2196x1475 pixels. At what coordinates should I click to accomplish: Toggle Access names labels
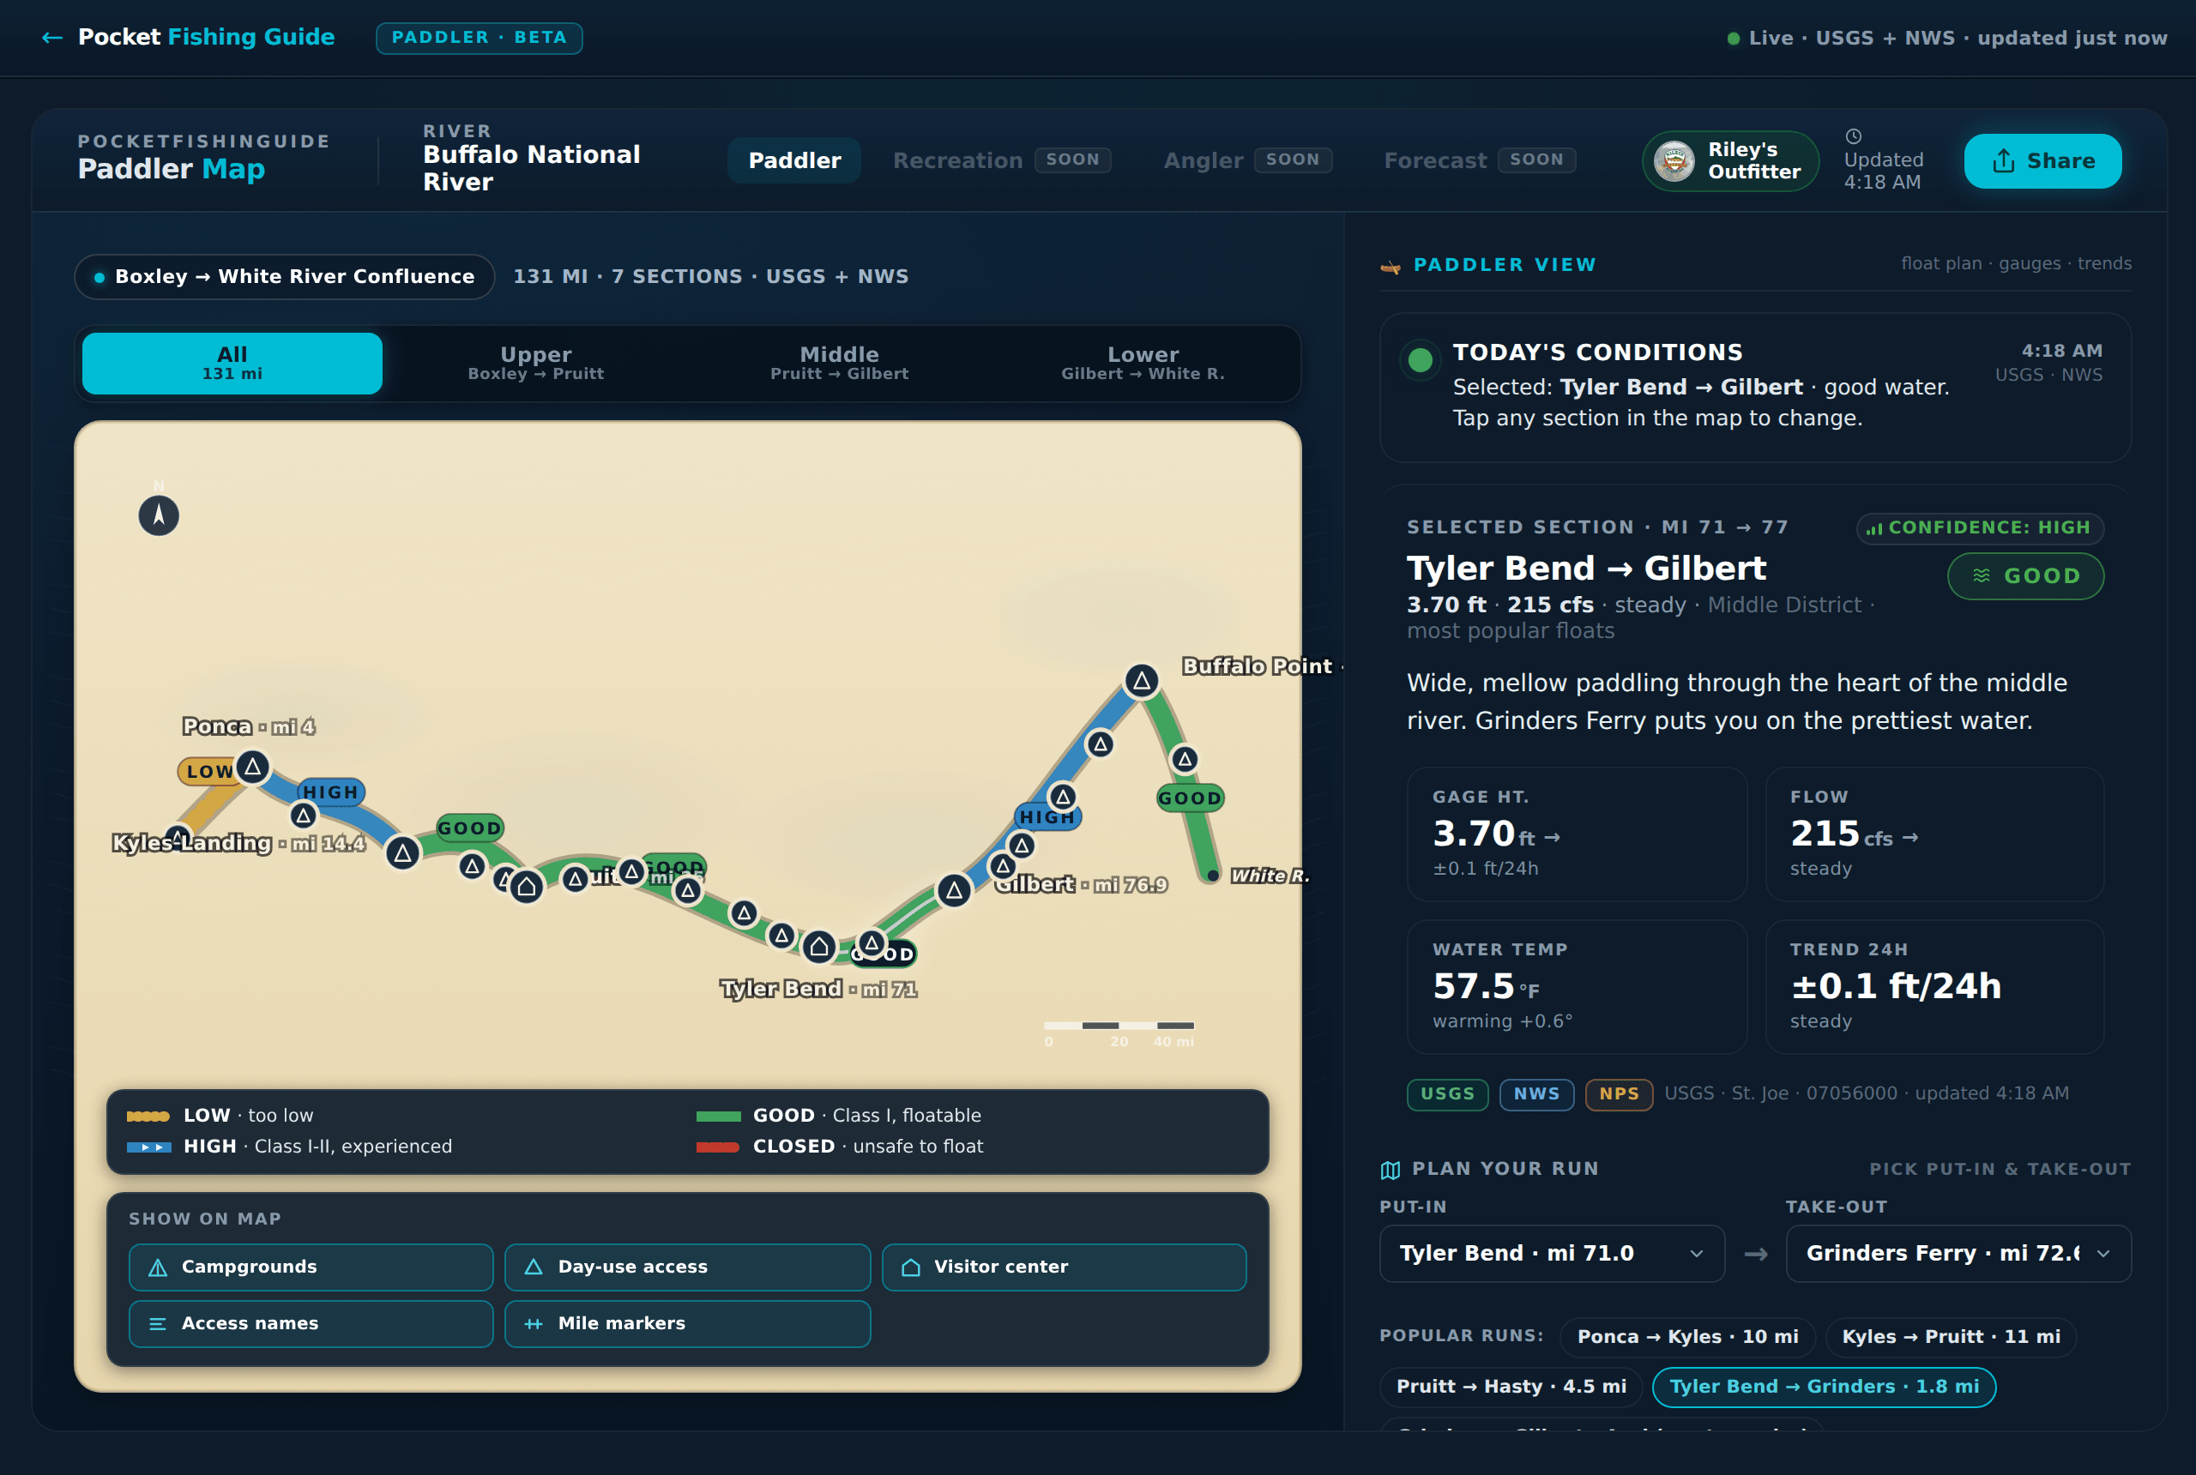(x=311, y=1323)
